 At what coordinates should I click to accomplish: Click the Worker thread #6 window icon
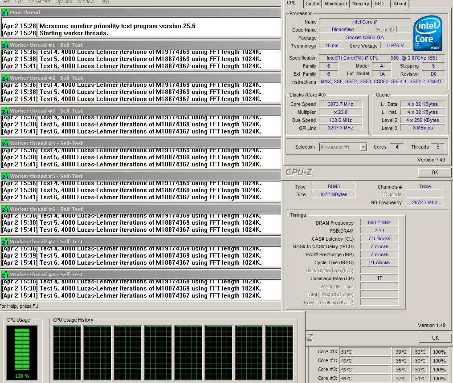click(5, 209)
